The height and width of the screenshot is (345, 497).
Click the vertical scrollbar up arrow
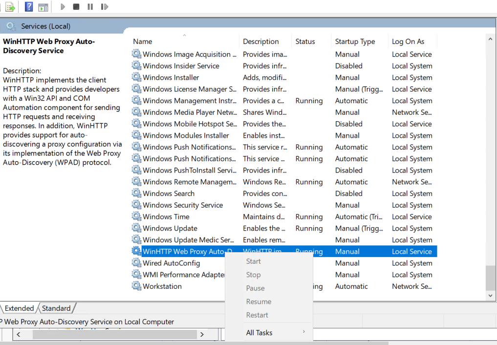[490, 39]
